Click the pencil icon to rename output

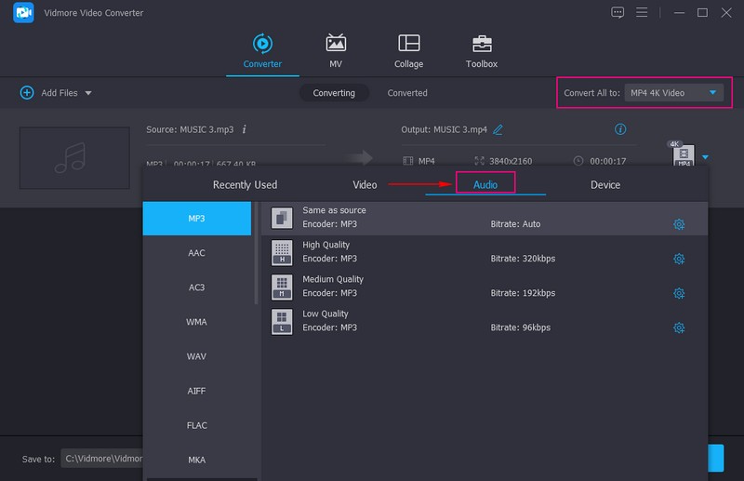[x=498, y=129]
